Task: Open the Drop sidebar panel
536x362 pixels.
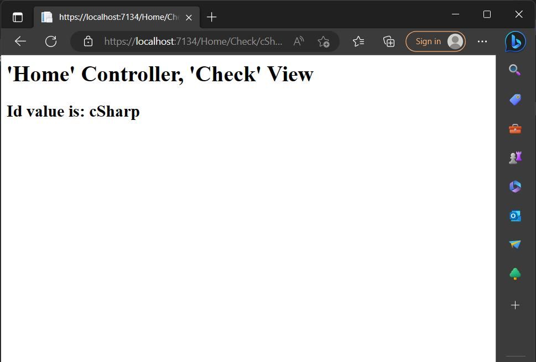Action: (x=515, y=244)
